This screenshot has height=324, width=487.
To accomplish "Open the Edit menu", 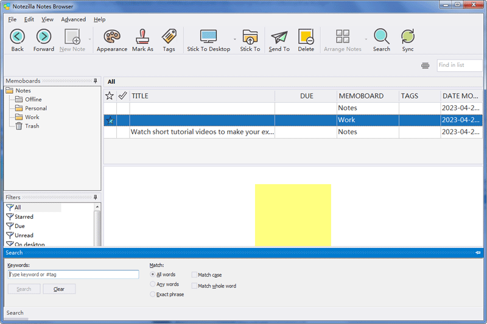I will (x=29, y=19).
